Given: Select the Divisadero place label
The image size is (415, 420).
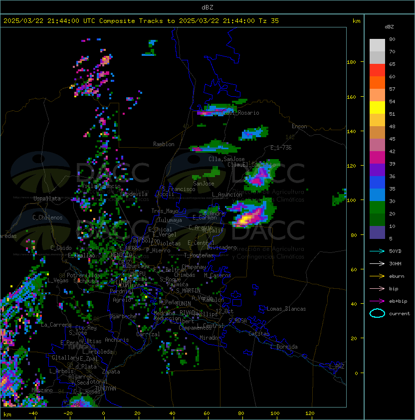Looking at the screenshot, I should 222,247.
